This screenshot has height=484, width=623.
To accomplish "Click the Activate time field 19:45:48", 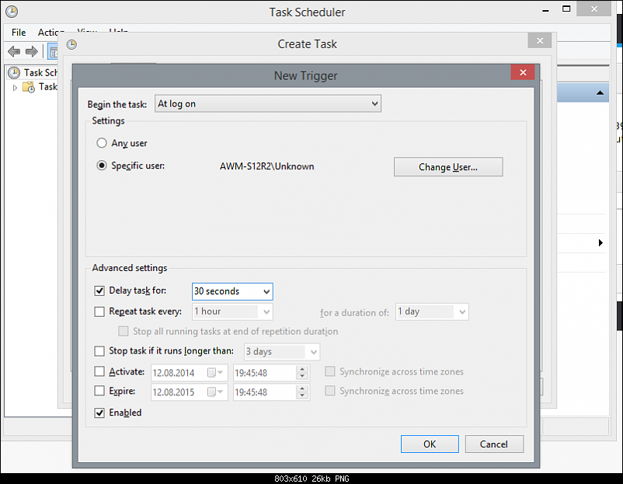I will [264, 373].
